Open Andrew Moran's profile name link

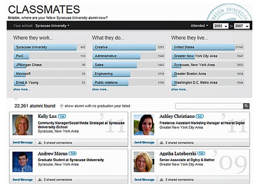click(53, 154)
